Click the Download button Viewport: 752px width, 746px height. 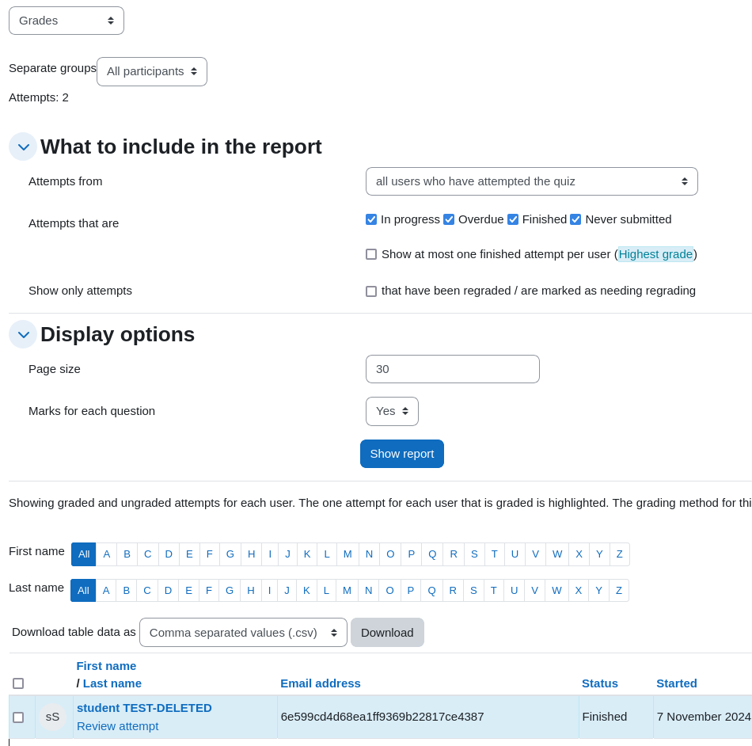[387, 632]
